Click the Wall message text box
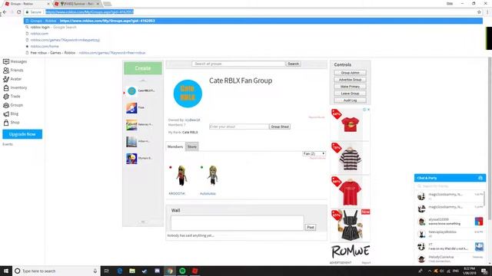This screenshot has width=492, height=276. pyautogui.click(x=238, y=223)
